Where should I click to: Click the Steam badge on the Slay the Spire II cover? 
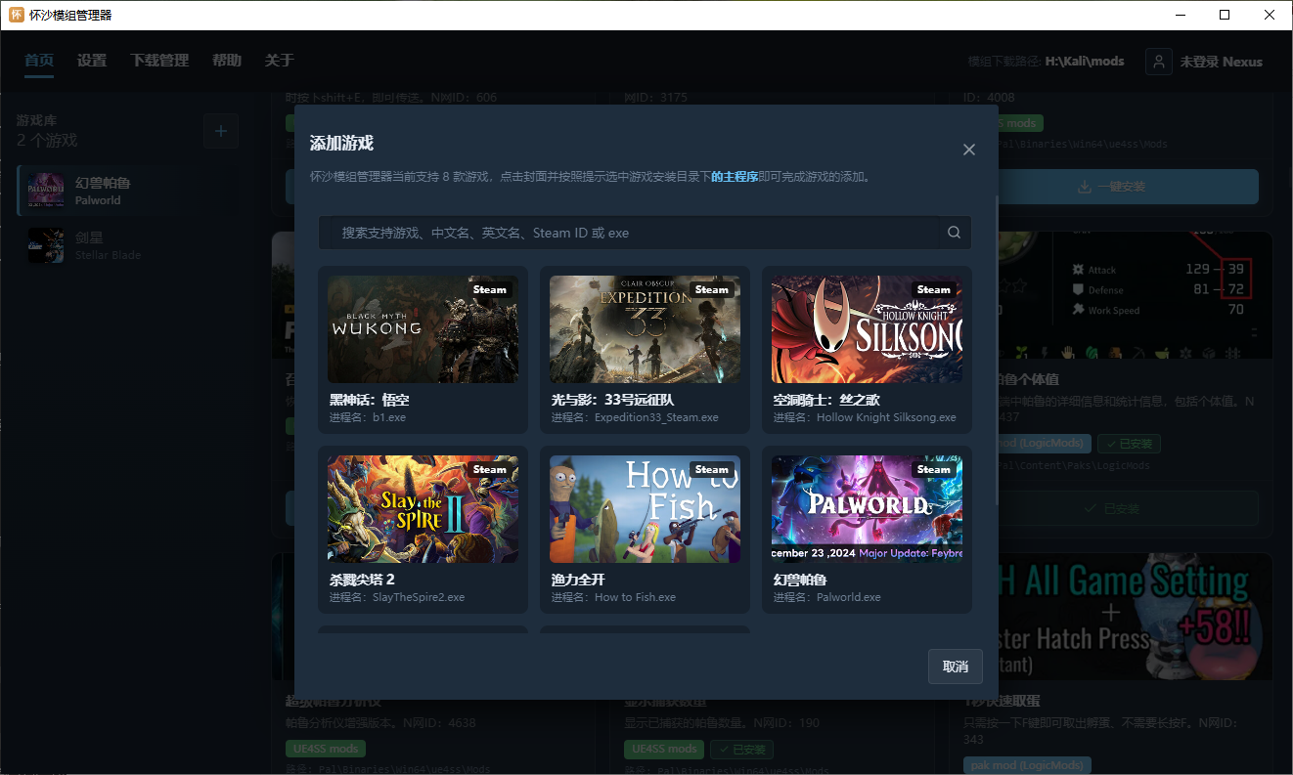point(490,469)
